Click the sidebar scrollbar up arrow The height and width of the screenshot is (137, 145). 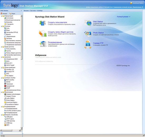tap(22, 16)
